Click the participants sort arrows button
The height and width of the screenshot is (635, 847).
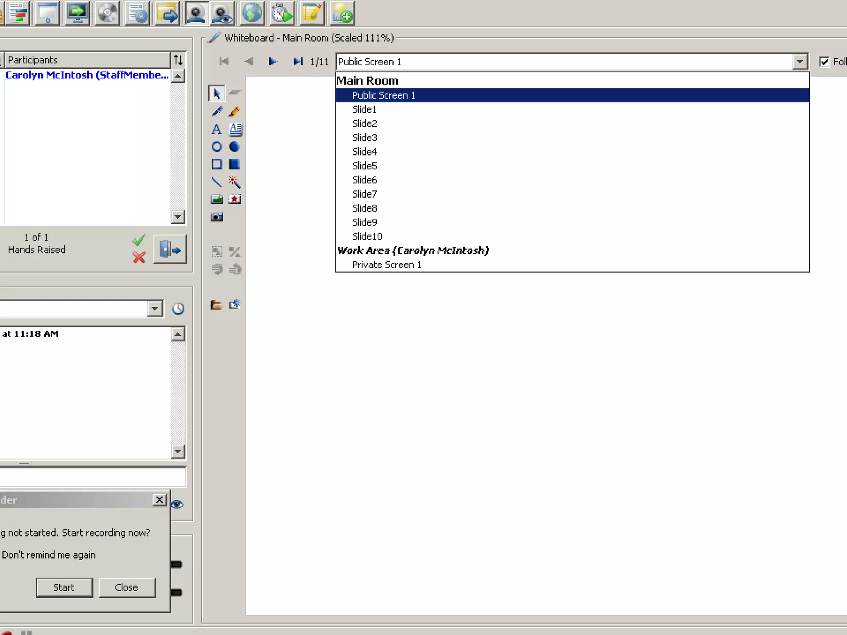pyautogui.click(x=178, y=60)
